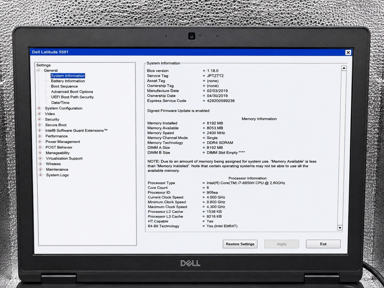Select the Wireless category label

[53, 164]
